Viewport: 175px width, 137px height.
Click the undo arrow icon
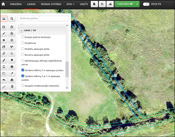(x=4, y=80)
